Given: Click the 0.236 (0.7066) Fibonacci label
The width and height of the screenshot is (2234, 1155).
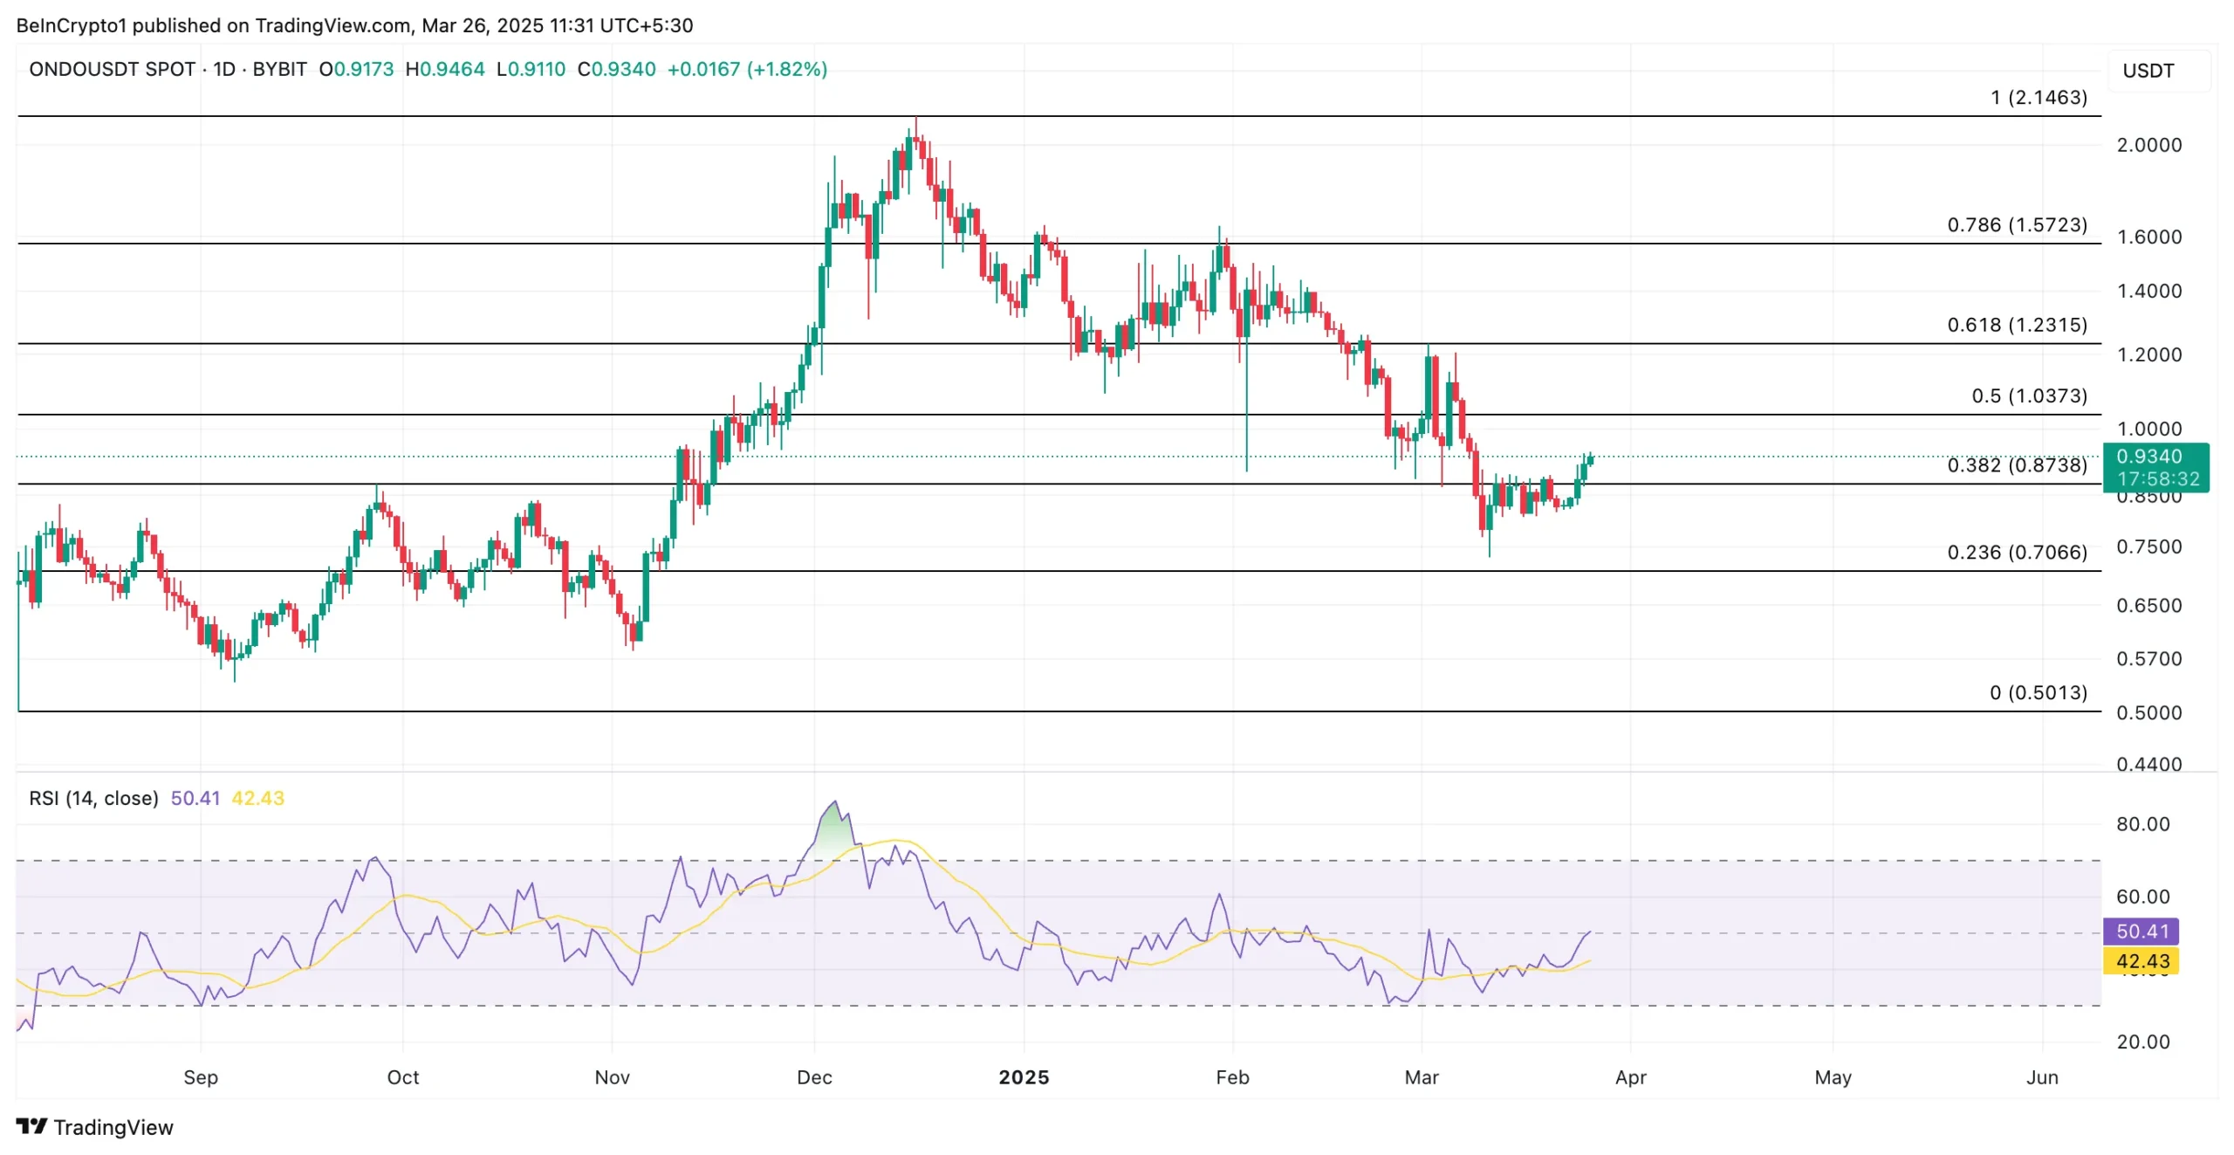Looking at the screenshot, I should [2017, 552].
